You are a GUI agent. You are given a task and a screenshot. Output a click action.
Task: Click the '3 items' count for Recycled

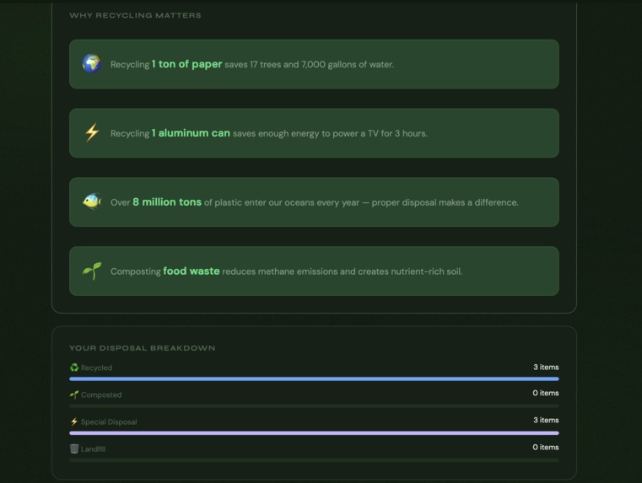(546, 368)
